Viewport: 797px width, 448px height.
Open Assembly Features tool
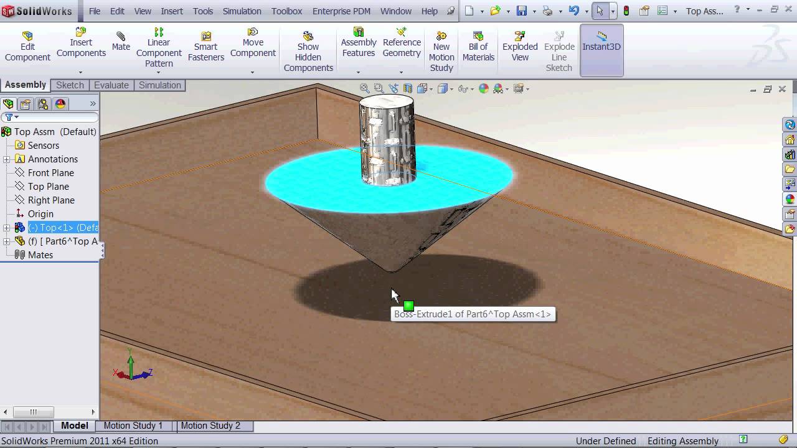click(x=359, y=42)
